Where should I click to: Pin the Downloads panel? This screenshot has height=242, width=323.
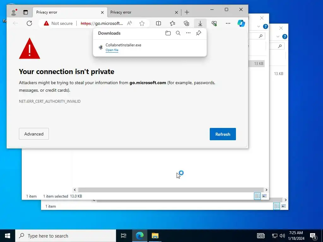(x=198, y=33)
